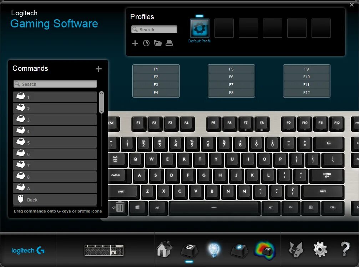Screen dimensions: 359x267
Task: Click the F9 assignment slot
Action: pyautogui.click(x=307, y=69)
